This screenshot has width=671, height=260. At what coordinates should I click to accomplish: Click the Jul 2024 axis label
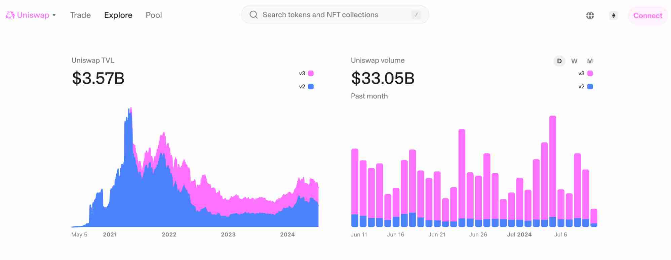[x=519, y=234]
